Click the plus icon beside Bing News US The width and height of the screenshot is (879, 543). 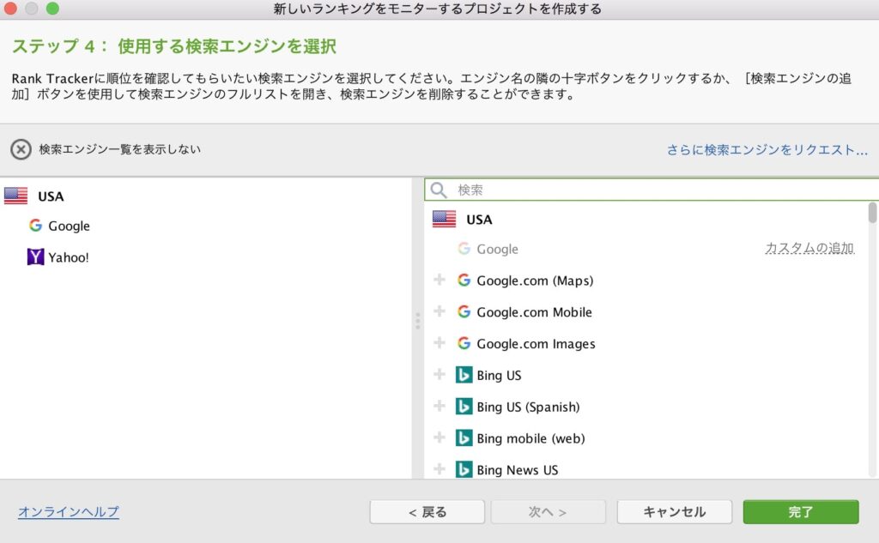click(x=439, y=468)
